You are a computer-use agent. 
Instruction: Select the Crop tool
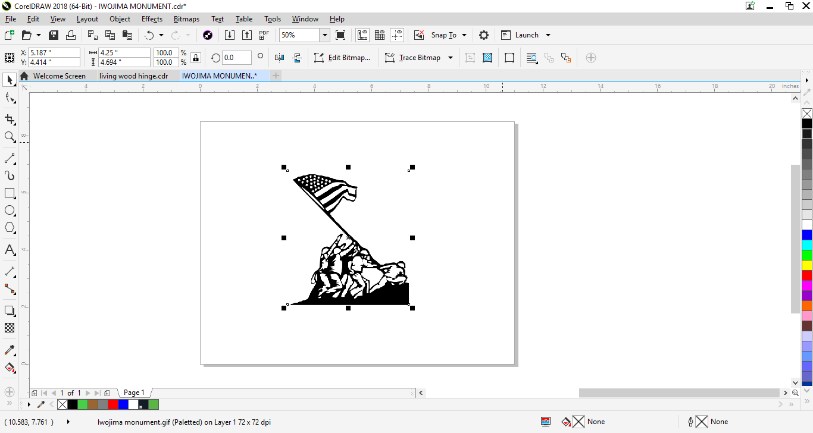coord(10,119)
